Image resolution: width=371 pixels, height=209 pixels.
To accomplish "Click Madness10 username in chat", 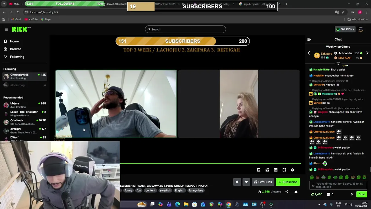I will tap(329, 94).
